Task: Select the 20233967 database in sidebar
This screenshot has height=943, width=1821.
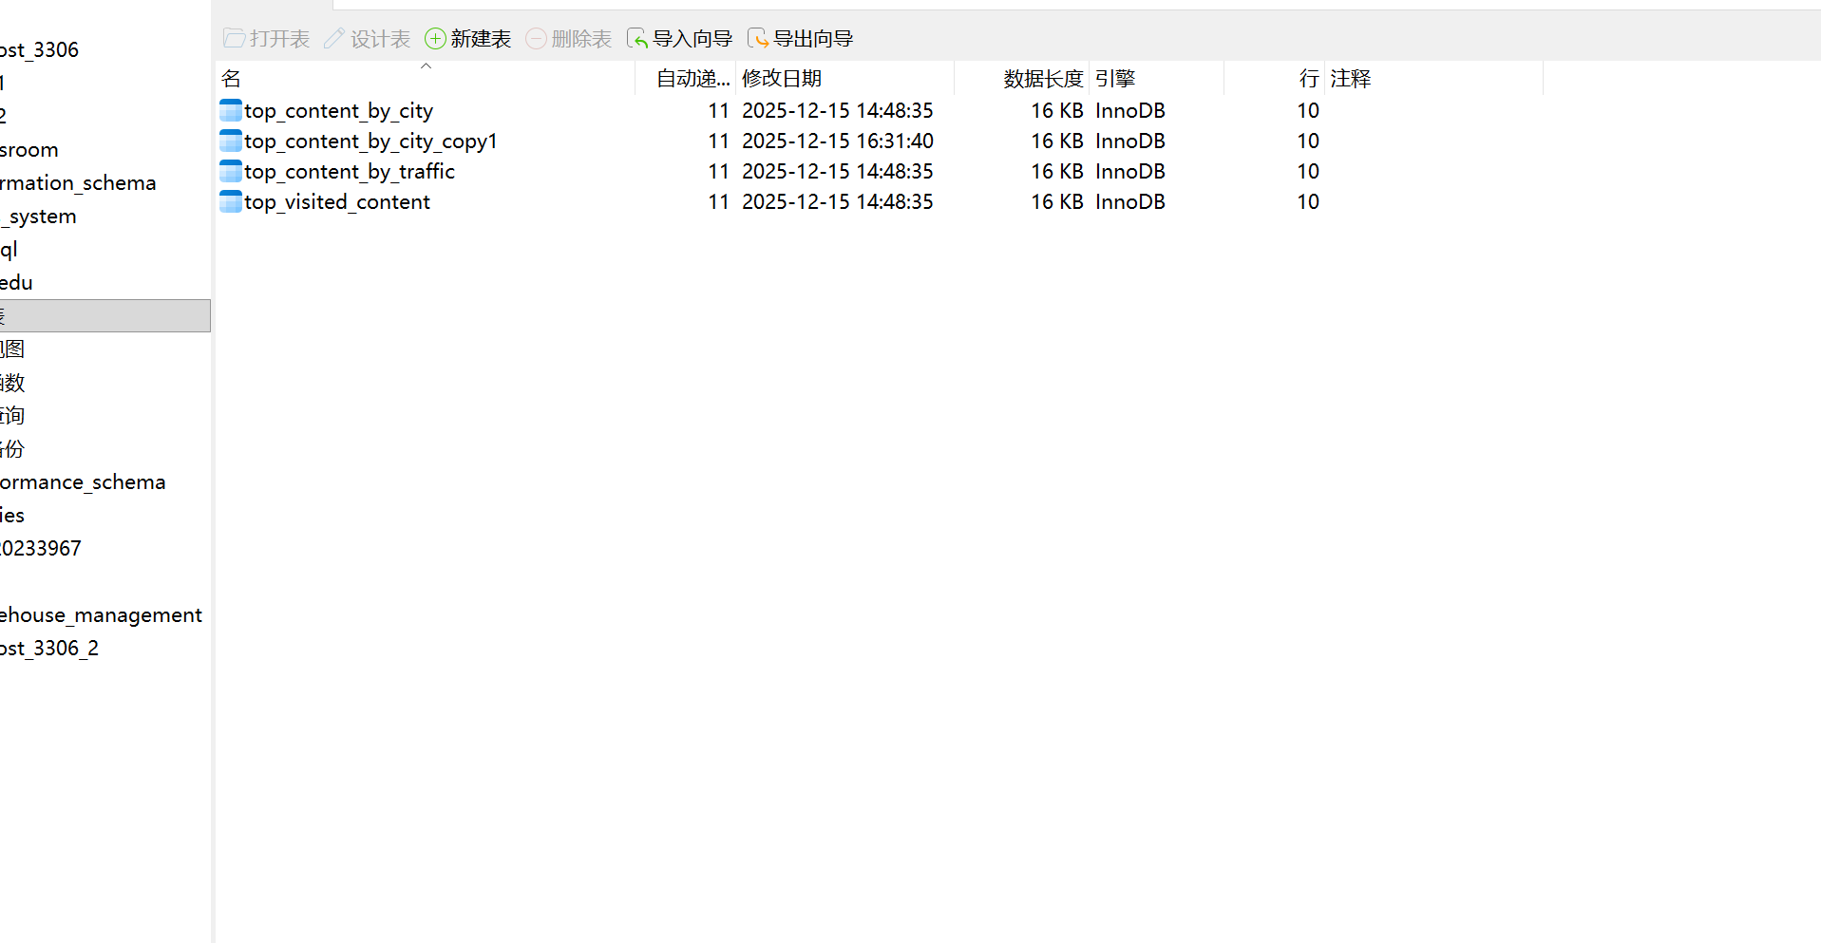Action: (x=41, y=549)
